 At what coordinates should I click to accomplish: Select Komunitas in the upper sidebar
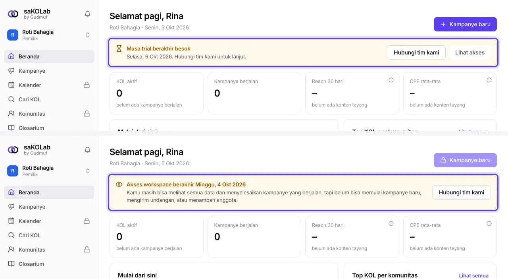click(49, 114)
